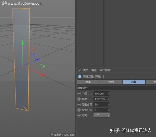Select the 基本 tab
The height and width of the screenshot is (137, 156).
(88, 82)
